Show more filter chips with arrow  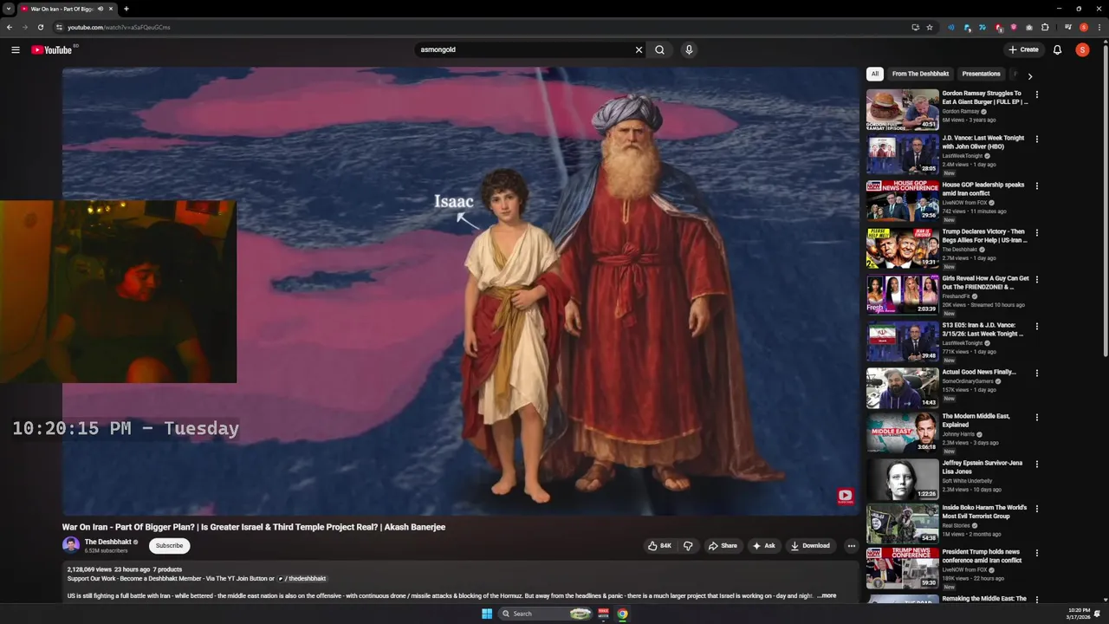coord(1029,76)
